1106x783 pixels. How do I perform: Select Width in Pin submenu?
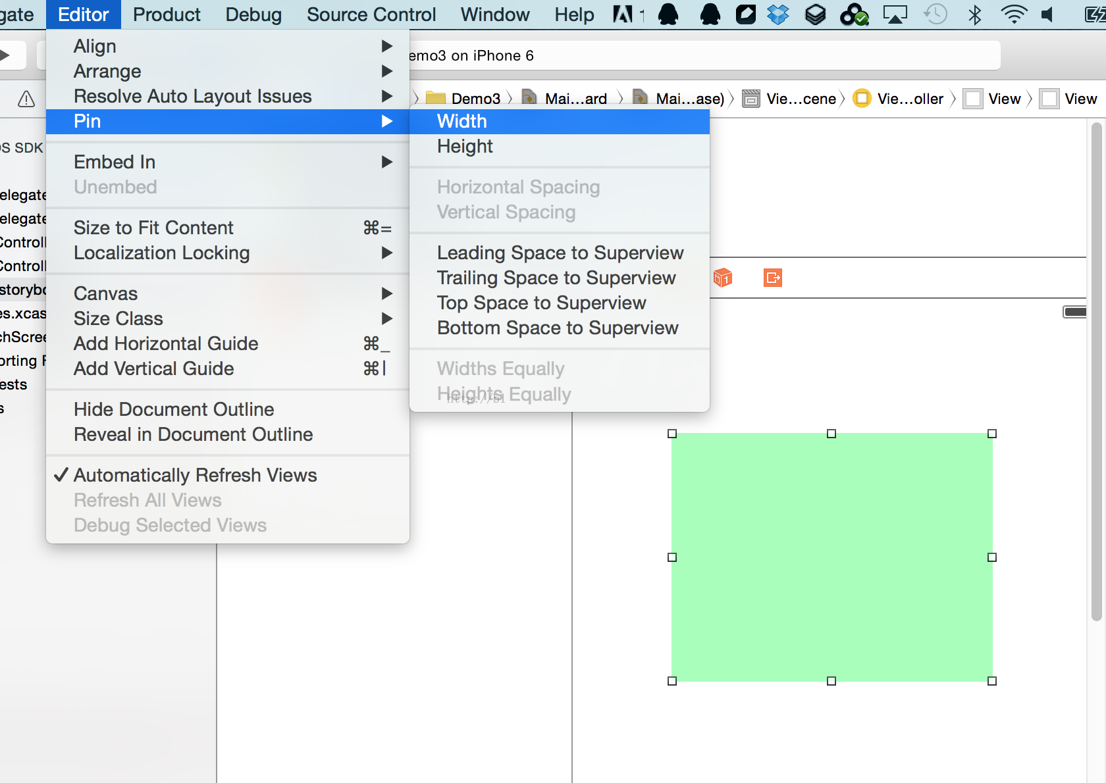(462, 121)
